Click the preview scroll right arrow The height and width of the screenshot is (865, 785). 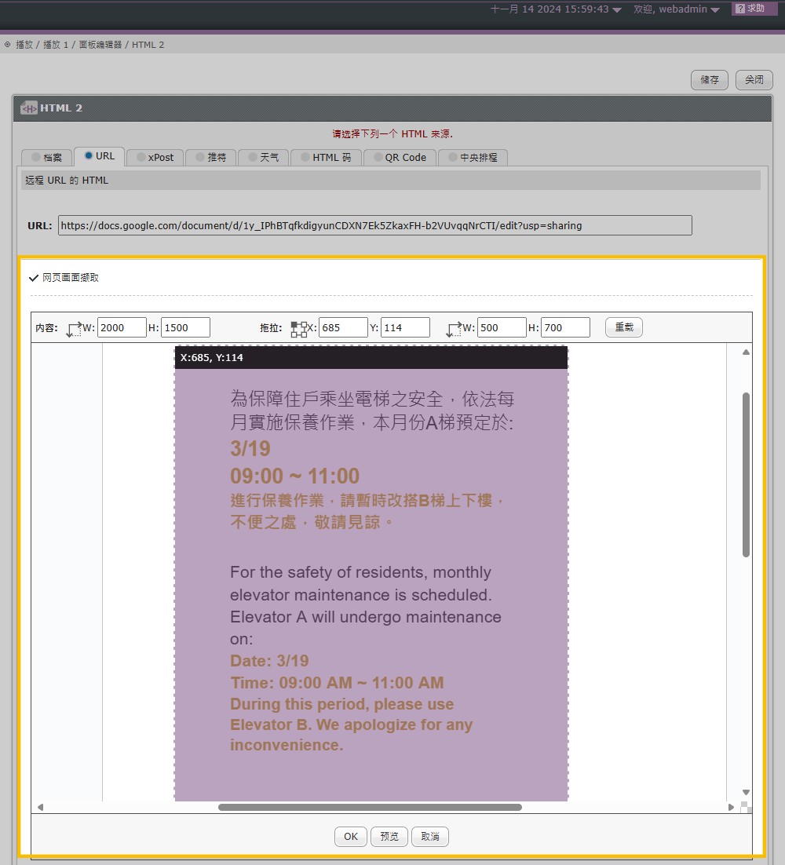(731, 807)
